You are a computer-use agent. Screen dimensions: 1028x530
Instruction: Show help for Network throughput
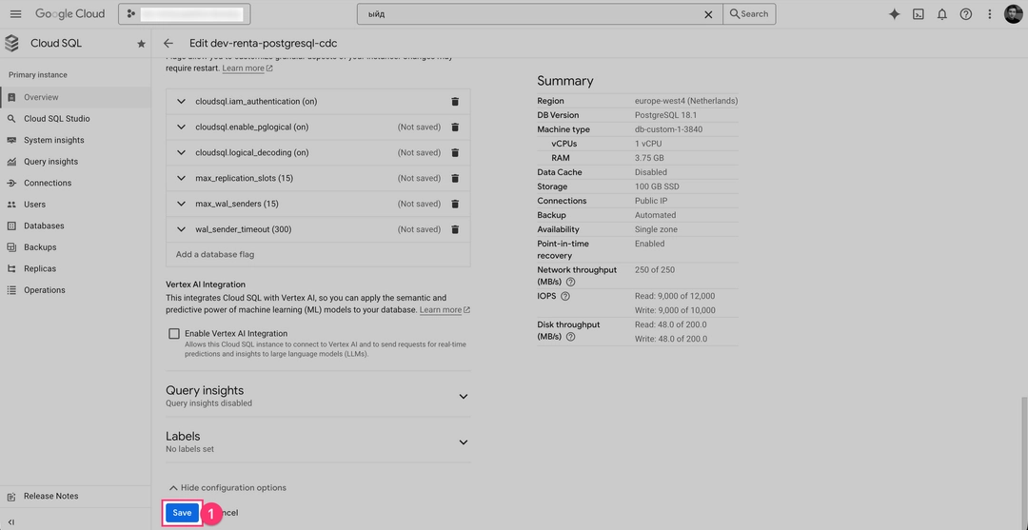pyautogui.click(x=571, y=283)
